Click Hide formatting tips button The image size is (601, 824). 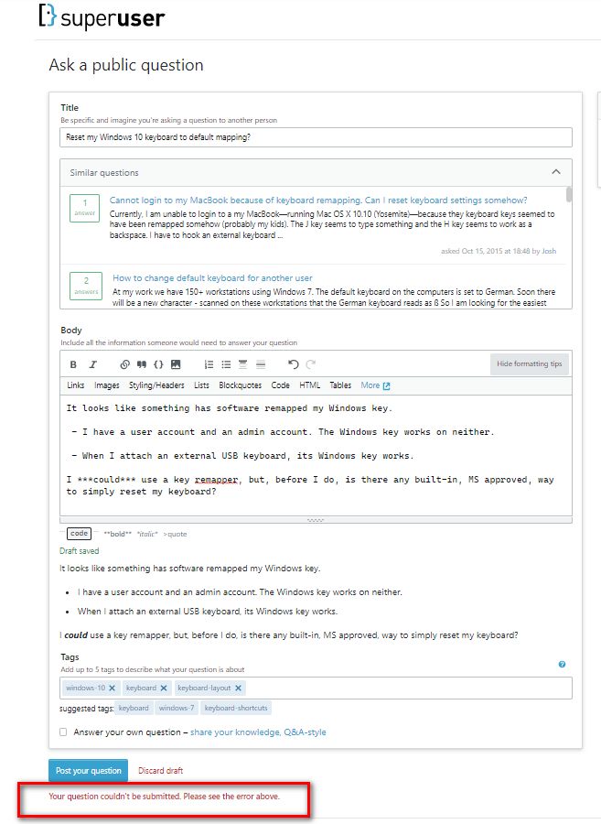point(529,363)
